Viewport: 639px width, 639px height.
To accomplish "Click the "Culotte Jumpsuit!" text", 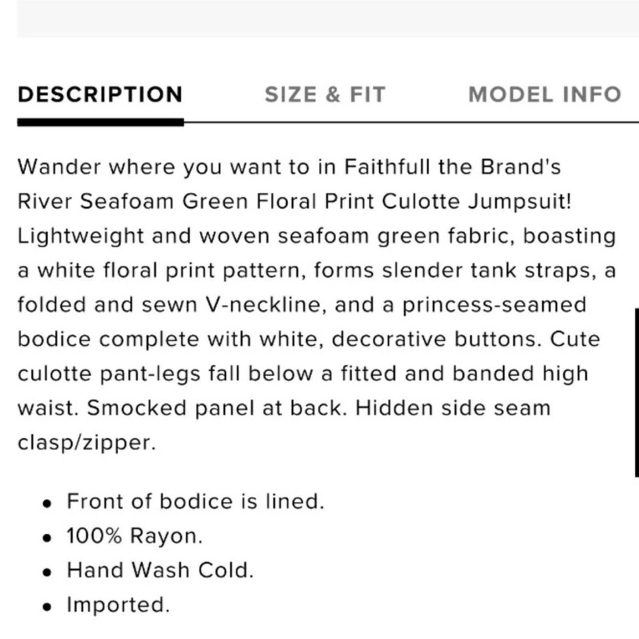I will [x=476, y=201].
